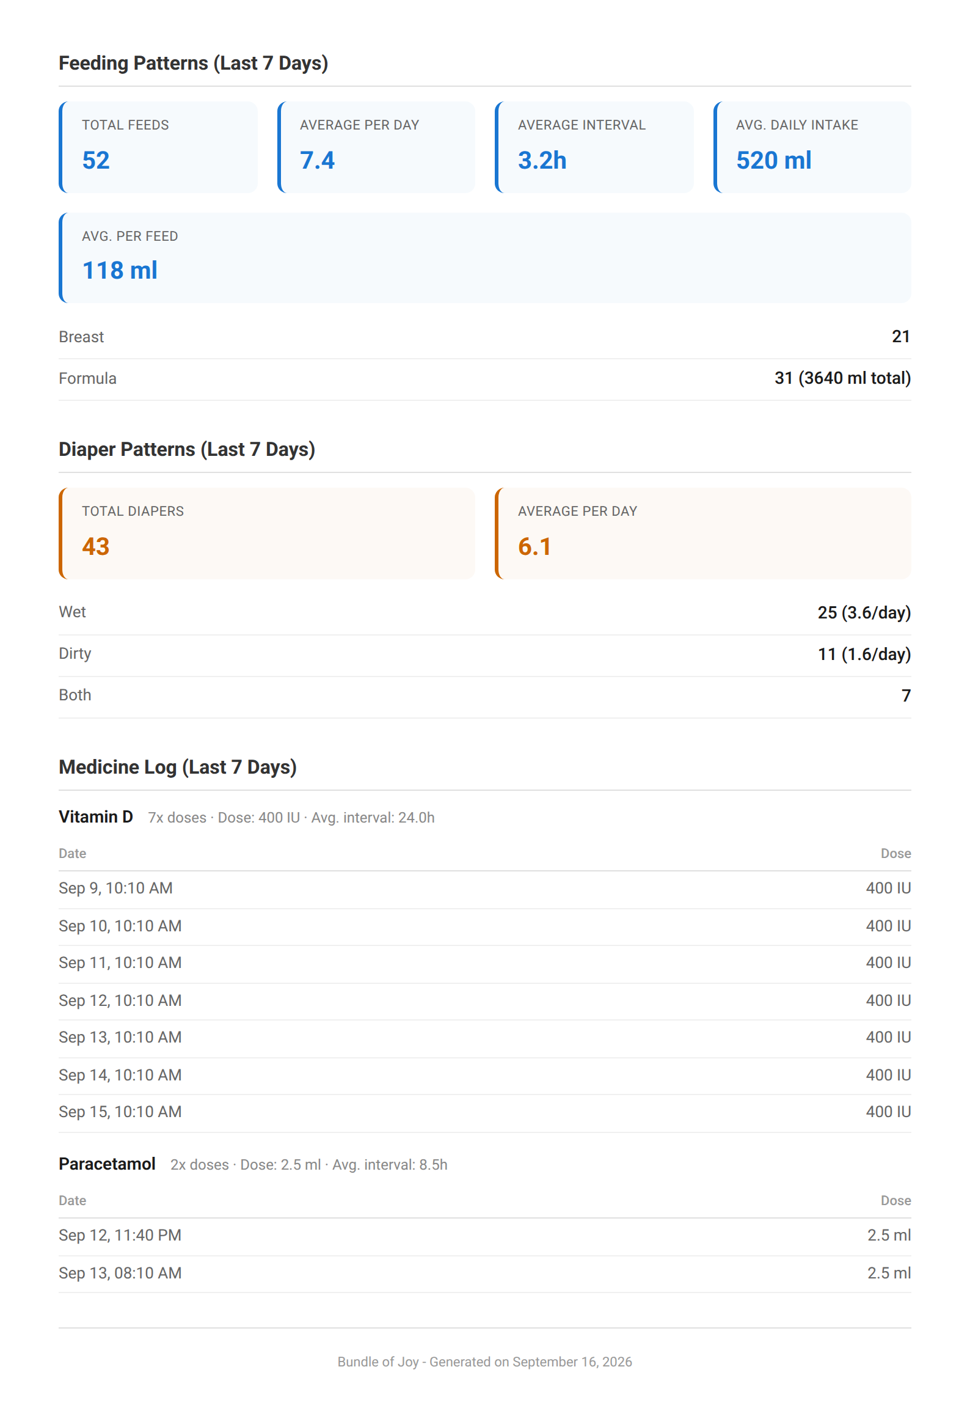Select the Breast feed count 21
This screenshot has width=970, height=1408.
tap(901, 337)
